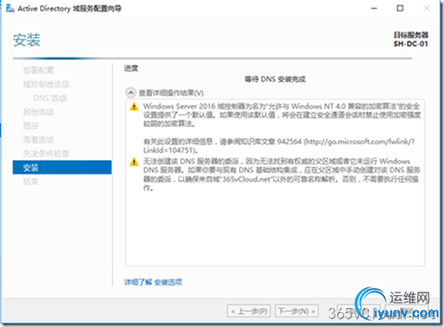Select 路径 step in sidebar
This screenshot has height=327, width=444.
click(x=30, y=126)
